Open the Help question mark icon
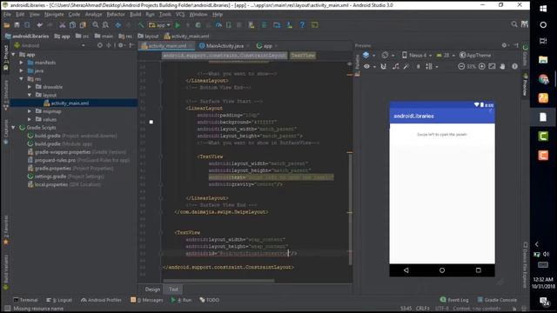Image resolution: width=557 pixels, height=313 pixels. [x=302, y=25]
